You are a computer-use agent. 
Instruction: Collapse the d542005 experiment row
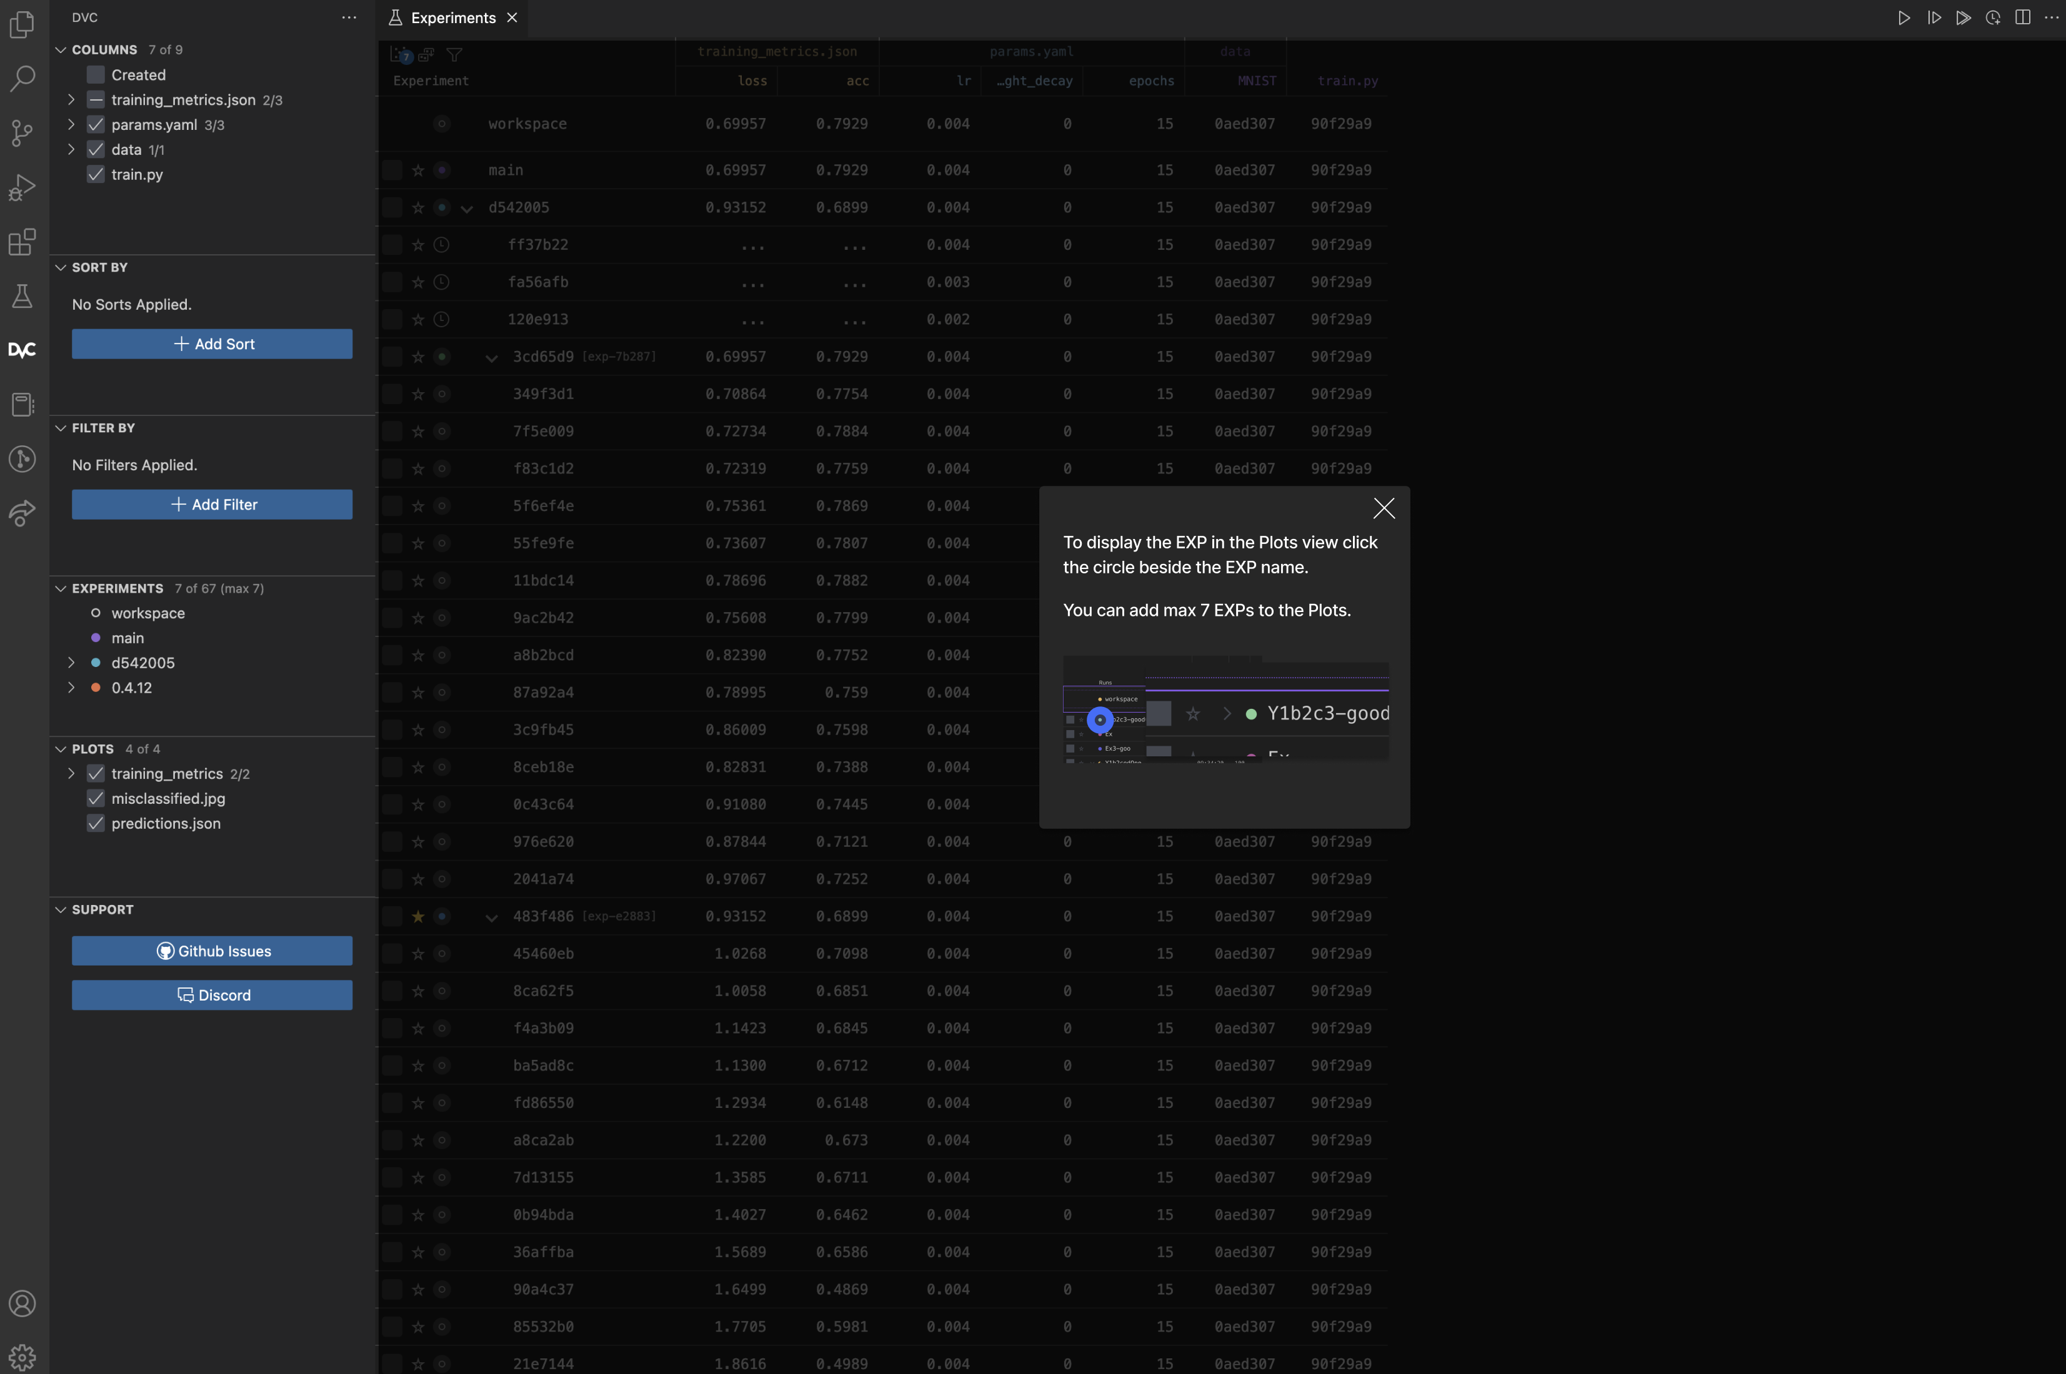[467, 208]
